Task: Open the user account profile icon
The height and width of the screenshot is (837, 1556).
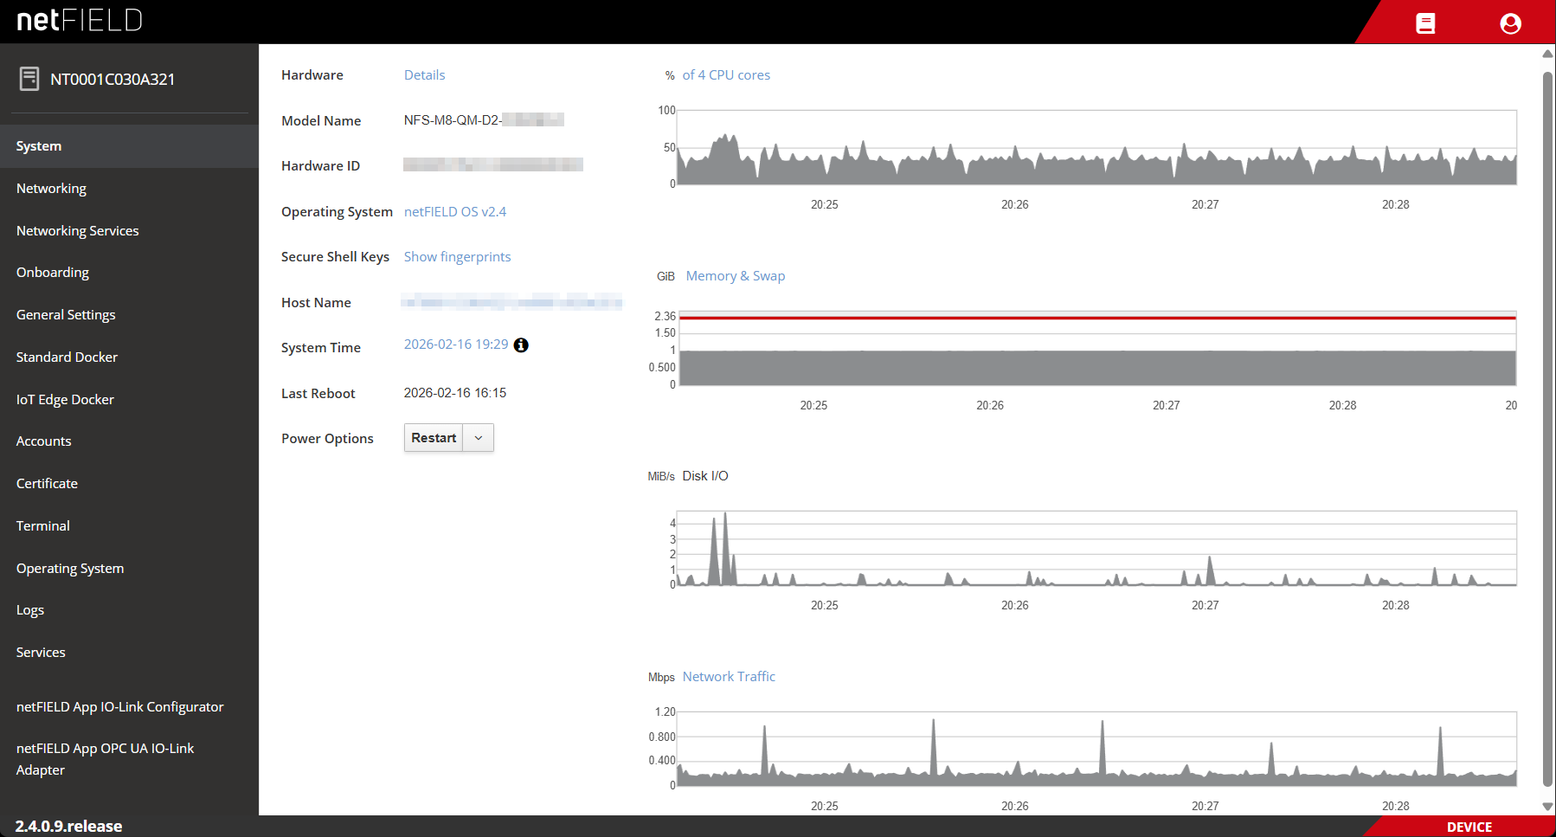Action: point(1510,23)
